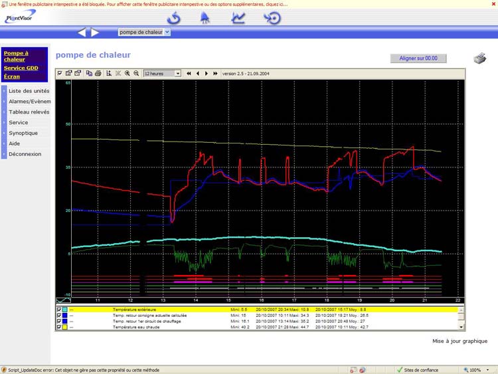Open the Synoptique menu item

coord(23,133)
